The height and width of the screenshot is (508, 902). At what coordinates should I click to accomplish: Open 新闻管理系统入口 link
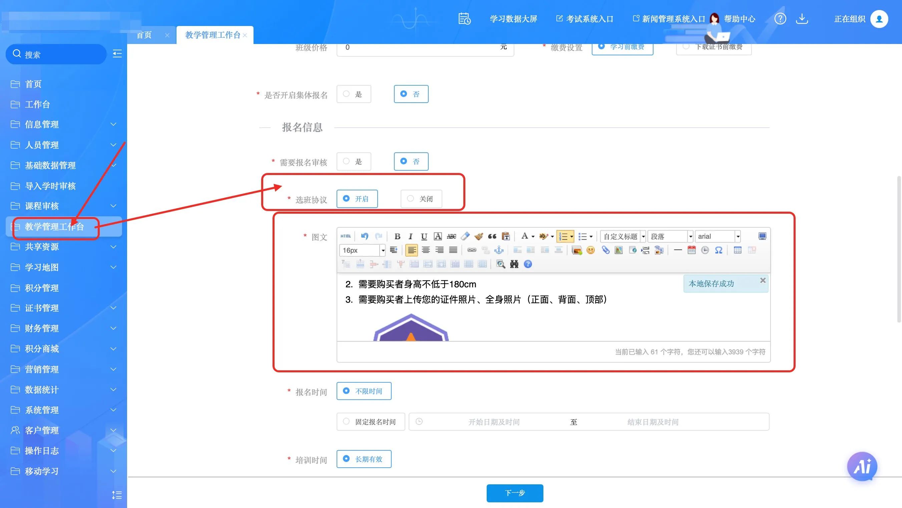[669, 19]
